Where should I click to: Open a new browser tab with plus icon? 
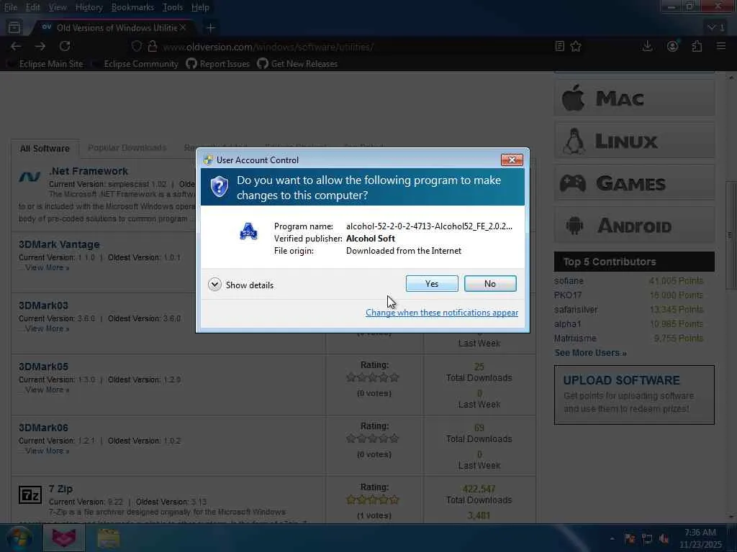[x=211, y=28]
